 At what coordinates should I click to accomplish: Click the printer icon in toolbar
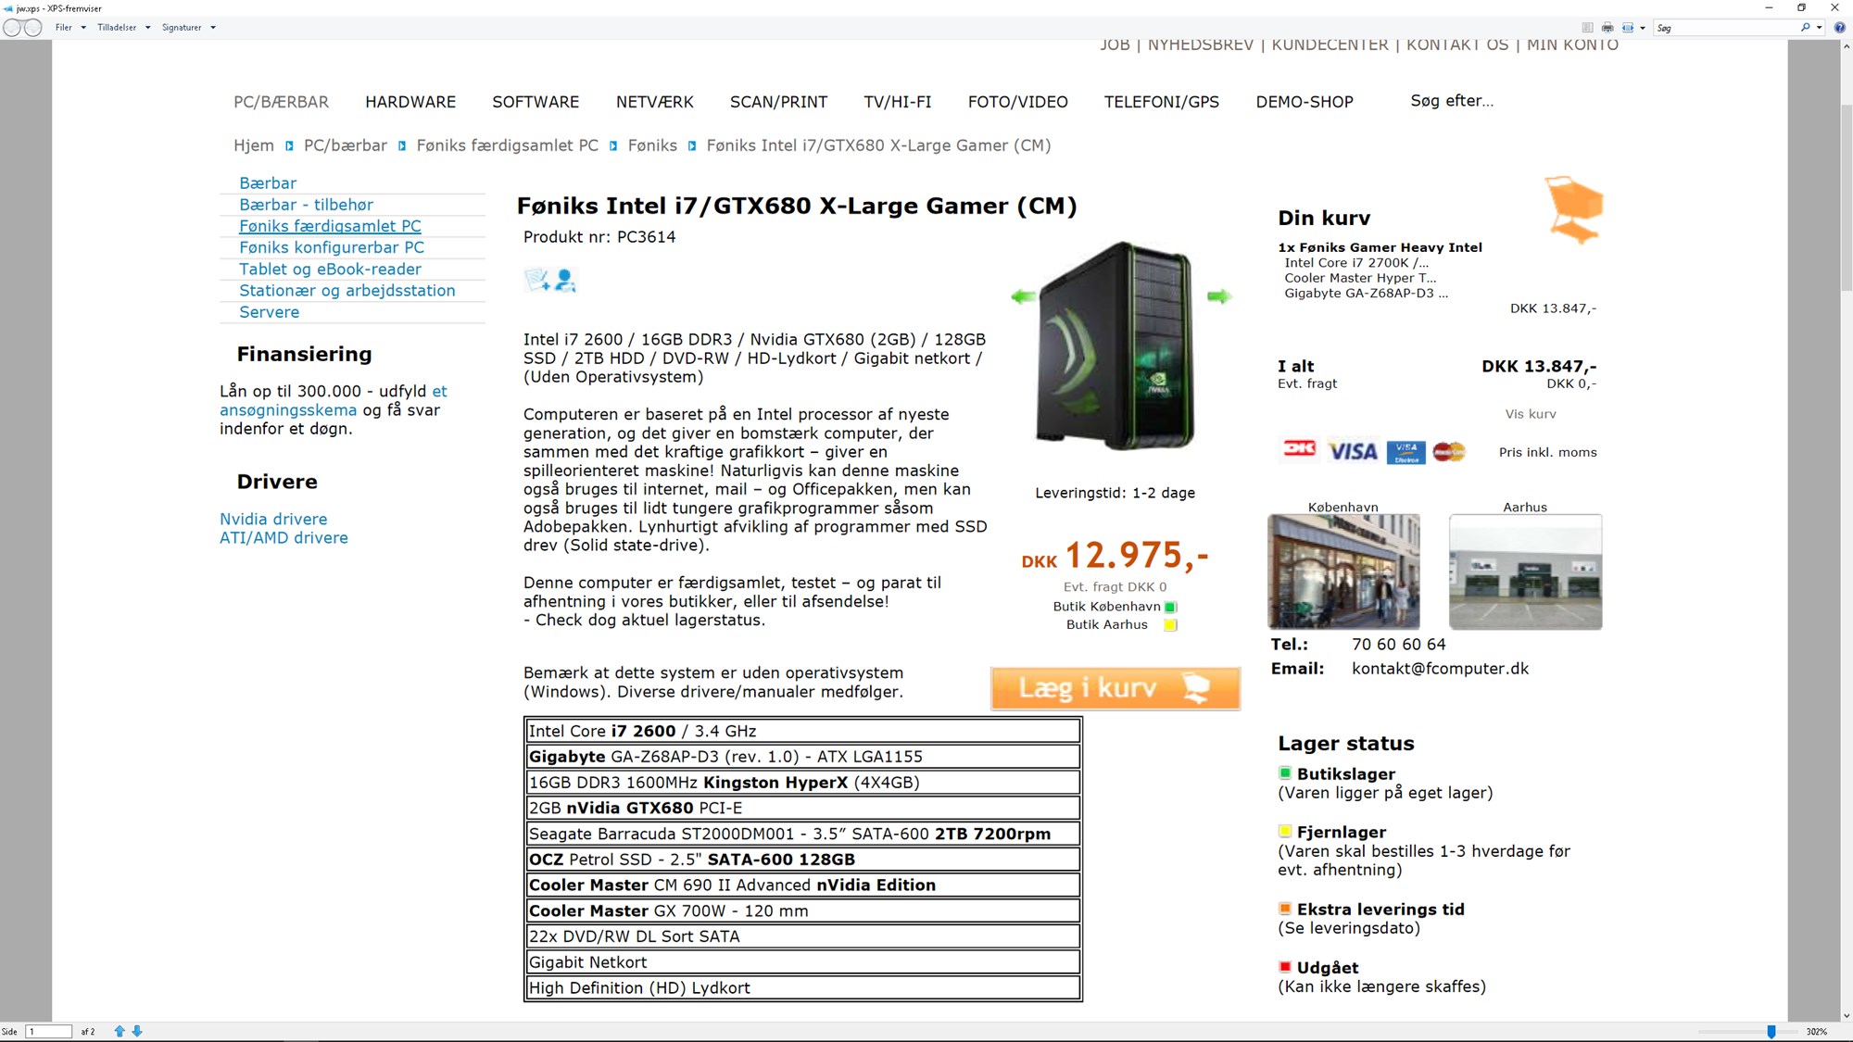[1607, 28]
